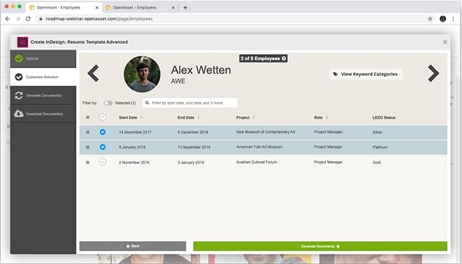Click the 'Silver' LEED status cell

[377, 132]
